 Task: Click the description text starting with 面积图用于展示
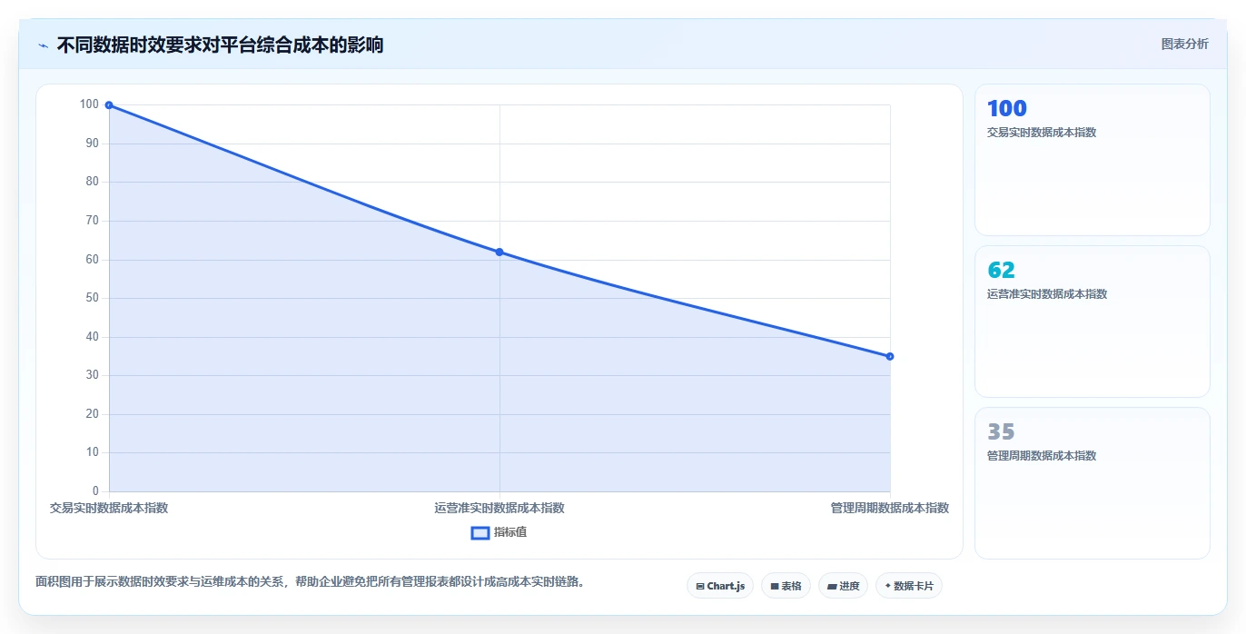click(310, 581)
